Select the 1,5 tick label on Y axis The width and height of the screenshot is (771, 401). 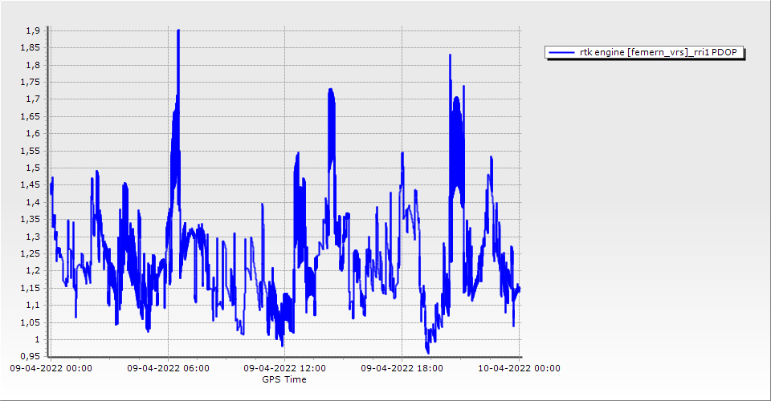pyautogui.click(x=32, y=168)
